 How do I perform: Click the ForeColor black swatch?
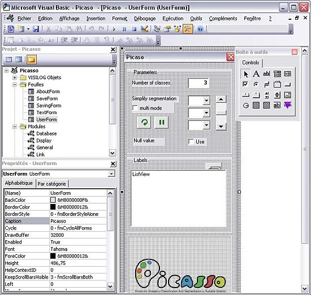click(53, 256)
